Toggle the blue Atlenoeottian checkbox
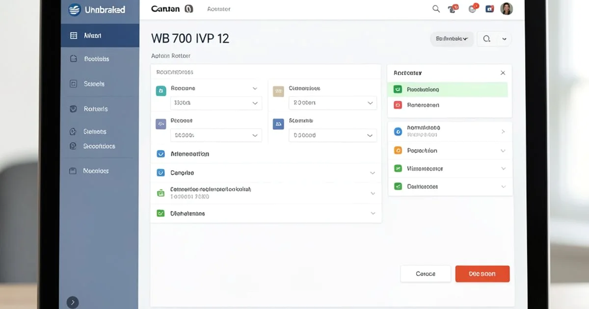The width and height of the screenshot is (589, 309). coord(161,154)
